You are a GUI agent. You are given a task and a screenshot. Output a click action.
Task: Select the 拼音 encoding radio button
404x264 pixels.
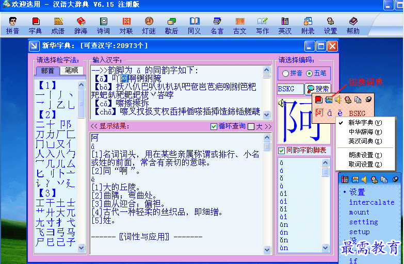pyautogui.click(x=285, y=73)
